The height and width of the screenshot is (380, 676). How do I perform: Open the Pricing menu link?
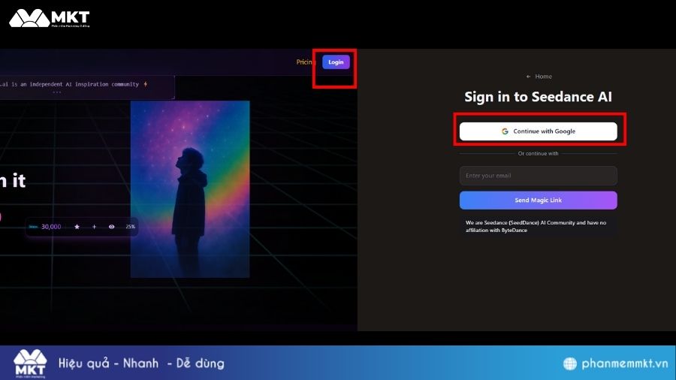[x=306, y=62]
